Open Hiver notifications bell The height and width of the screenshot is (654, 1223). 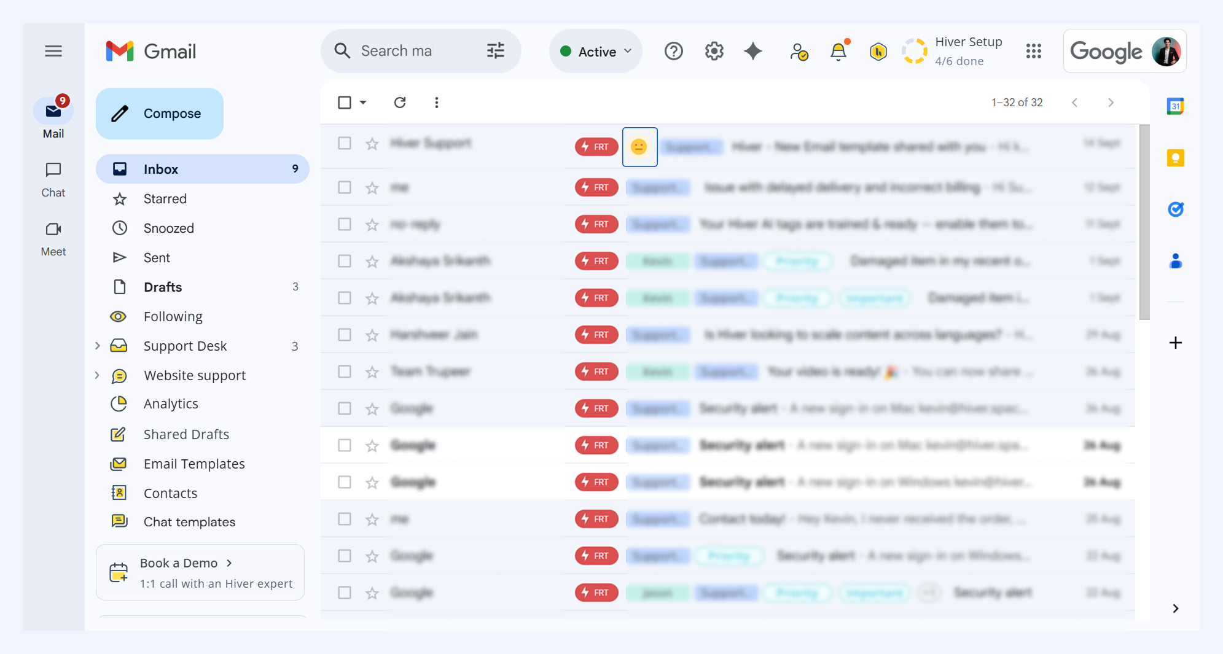[838, 51]
